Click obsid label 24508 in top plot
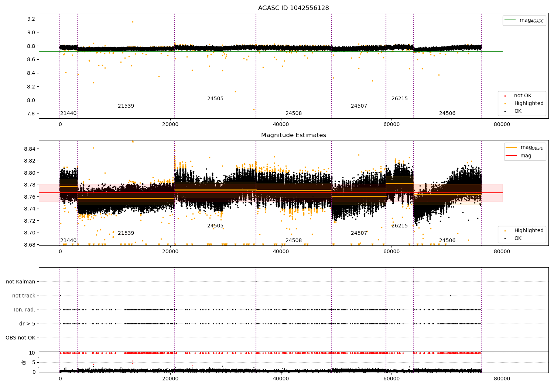This screenshot has height=387, width=554. pos(294,114)
